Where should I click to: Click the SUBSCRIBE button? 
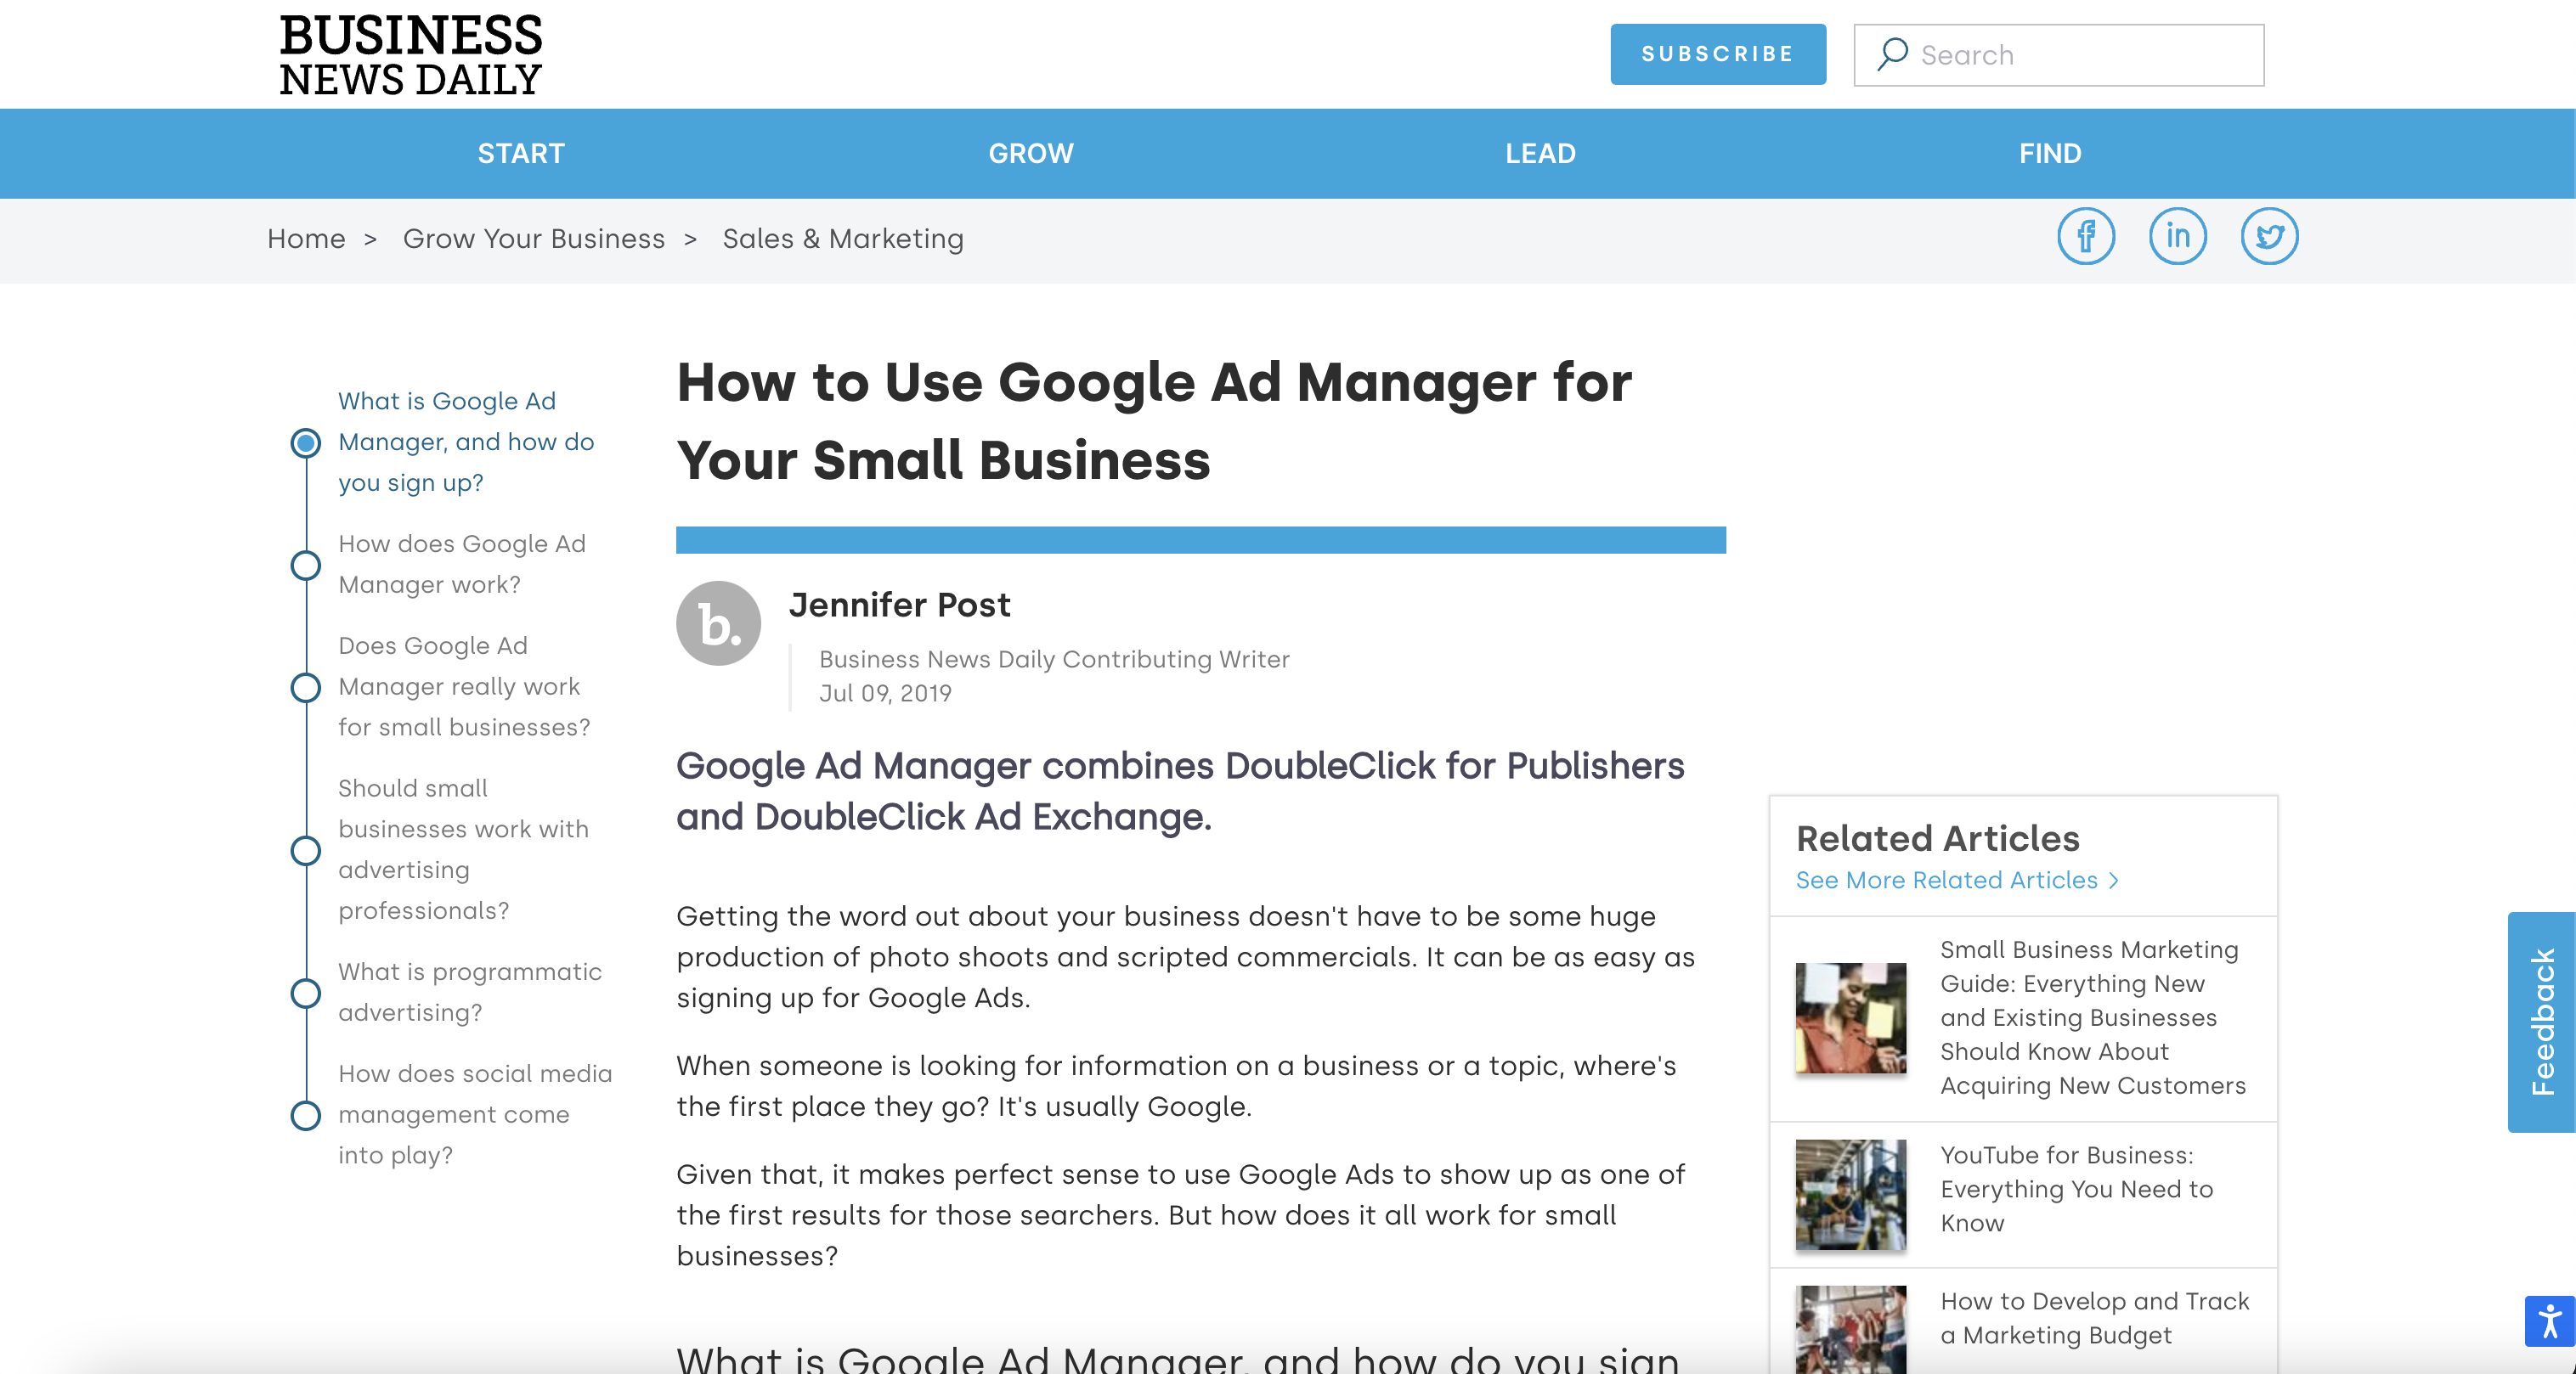(1718, 54)
